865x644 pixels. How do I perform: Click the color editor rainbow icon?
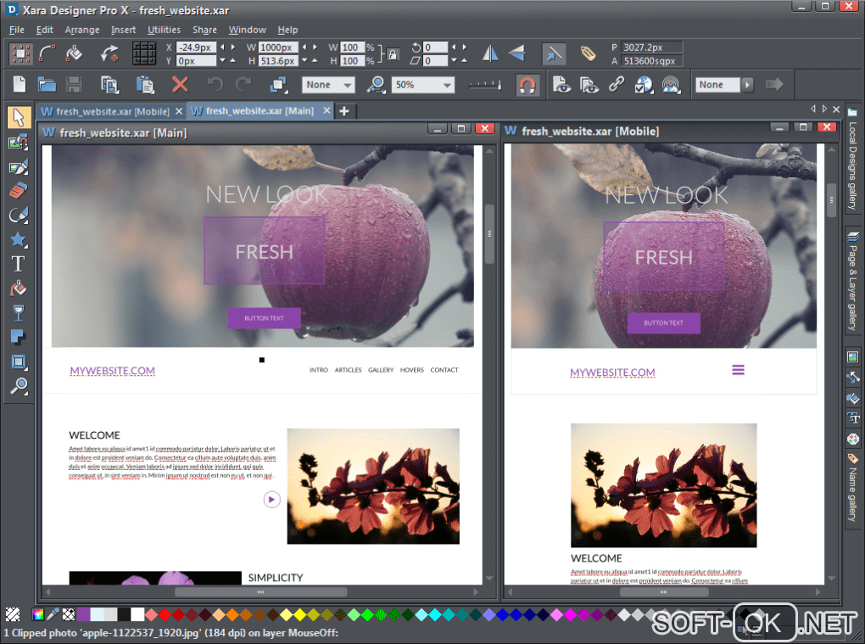[38, 614]
